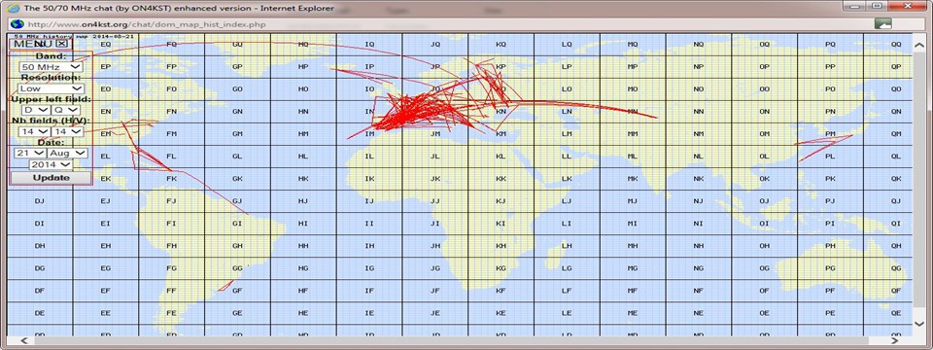Open the year 2014 dropdown
933x350 pixels.
tap(52, 163)
